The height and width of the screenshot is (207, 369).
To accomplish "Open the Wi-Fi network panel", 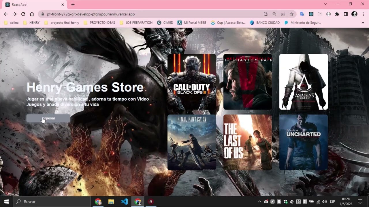I will pos(318,202).
